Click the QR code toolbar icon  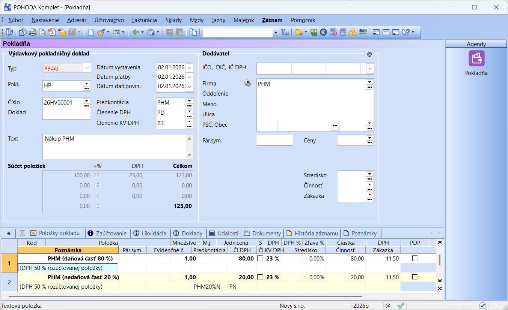(x=117, y=32)
